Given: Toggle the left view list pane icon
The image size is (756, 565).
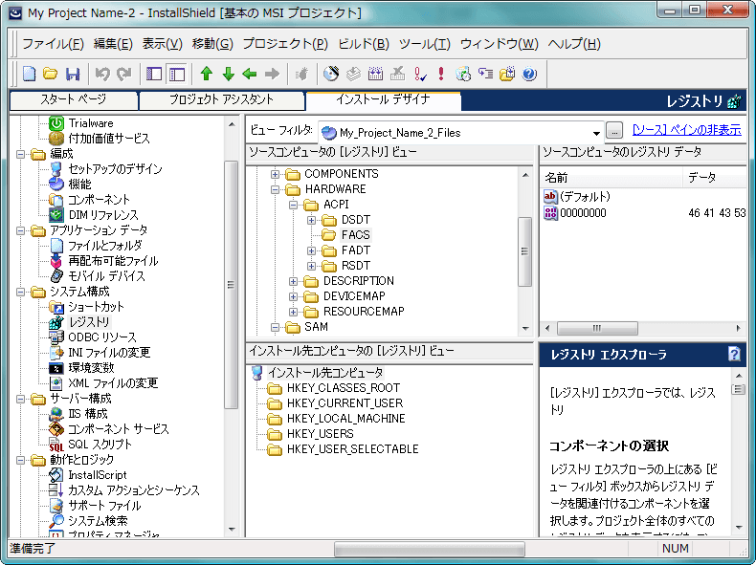Looking at the screenshot, I should click(x=154, y=74).
